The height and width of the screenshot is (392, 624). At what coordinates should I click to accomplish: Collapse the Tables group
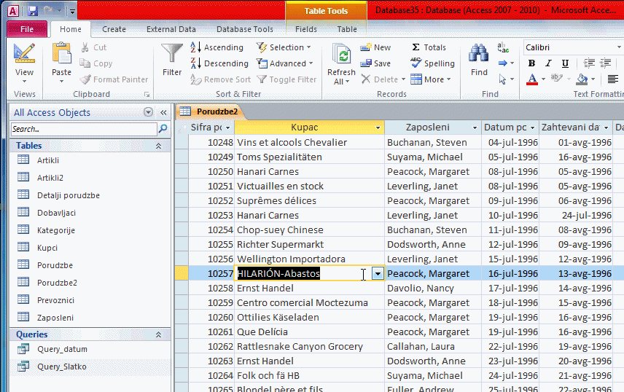pyautogui.click(x=158, y=146)
